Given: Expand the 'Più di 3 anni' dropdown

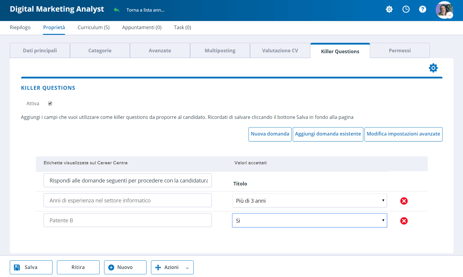Looking at the screenshot, I should 309,201.
